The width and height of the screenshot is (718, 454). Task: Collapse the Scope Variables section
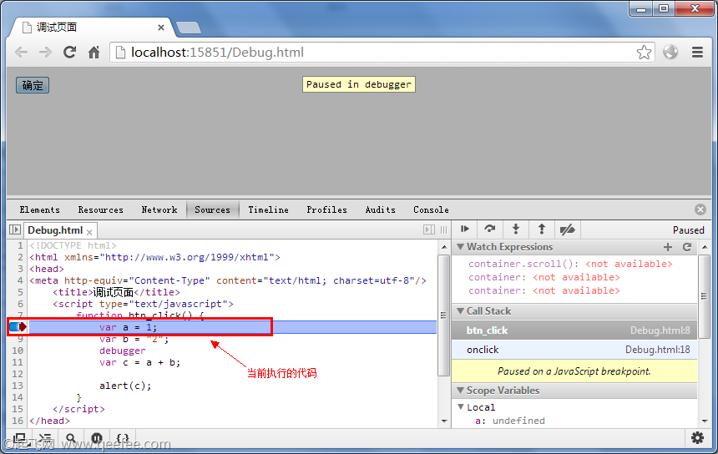(461, 391)
